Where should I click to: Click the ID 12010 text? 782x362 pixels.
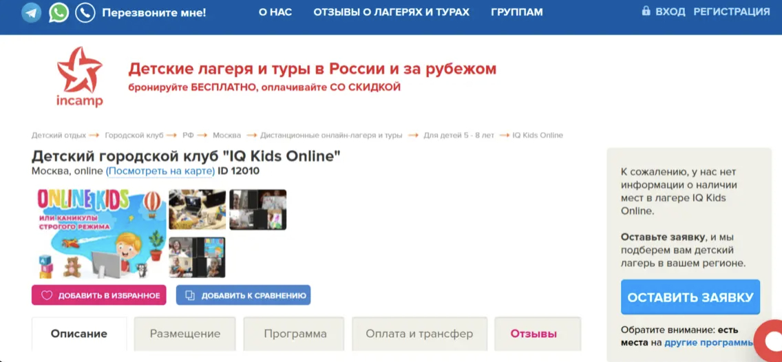pyautogui.click(x=238, y=171)
